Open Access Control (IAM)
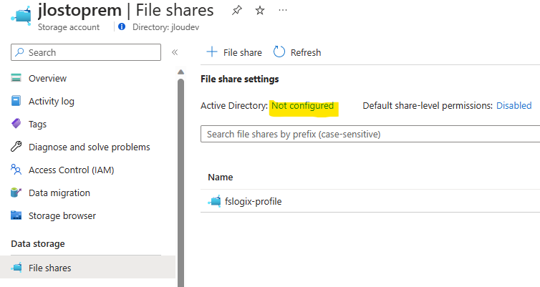The image size is (540, 287). [72, 170]
